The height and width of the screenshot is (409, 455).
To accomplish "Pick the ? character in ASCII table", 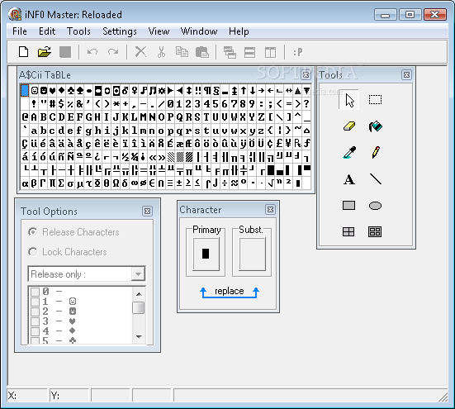I will click(306, 103).
